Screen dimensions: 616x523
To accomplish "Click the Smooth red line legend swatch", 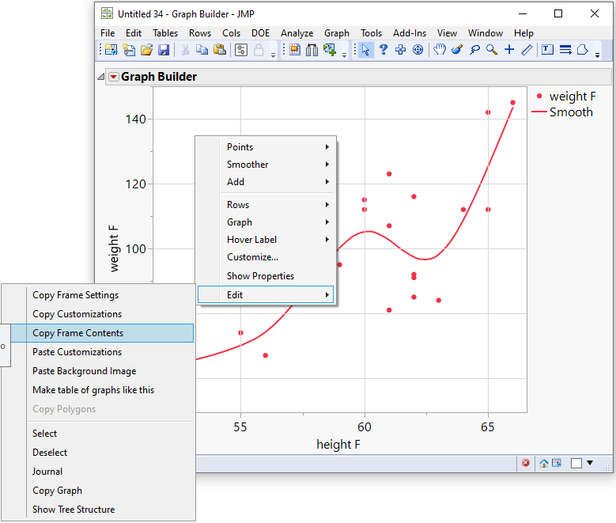I will coord(539,112).
